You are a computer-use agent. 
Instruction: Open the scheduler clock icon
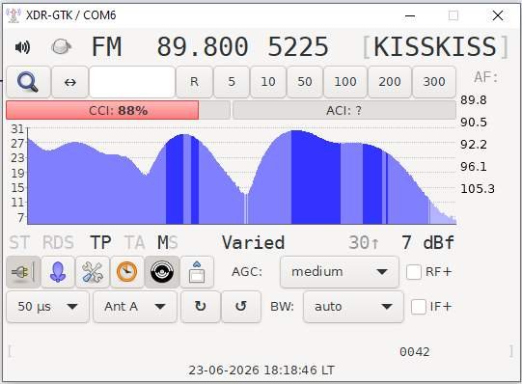pyautogui.click(x=127, y=272)
